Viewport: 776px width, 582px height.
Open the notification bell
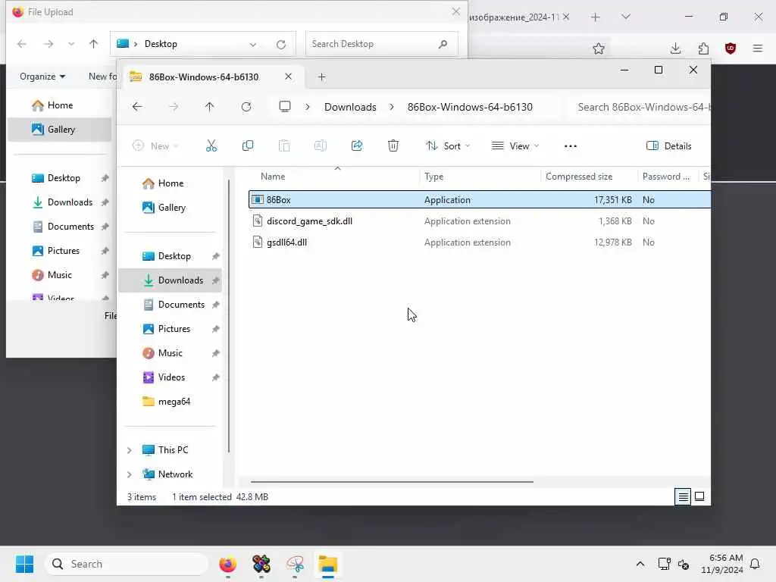(x=755, y=564)
